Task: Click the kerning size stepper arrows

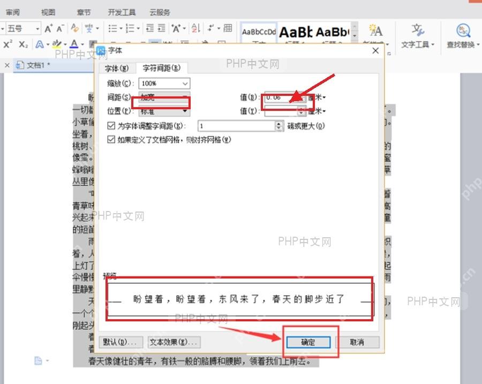Action: click(x=279, y=126)
